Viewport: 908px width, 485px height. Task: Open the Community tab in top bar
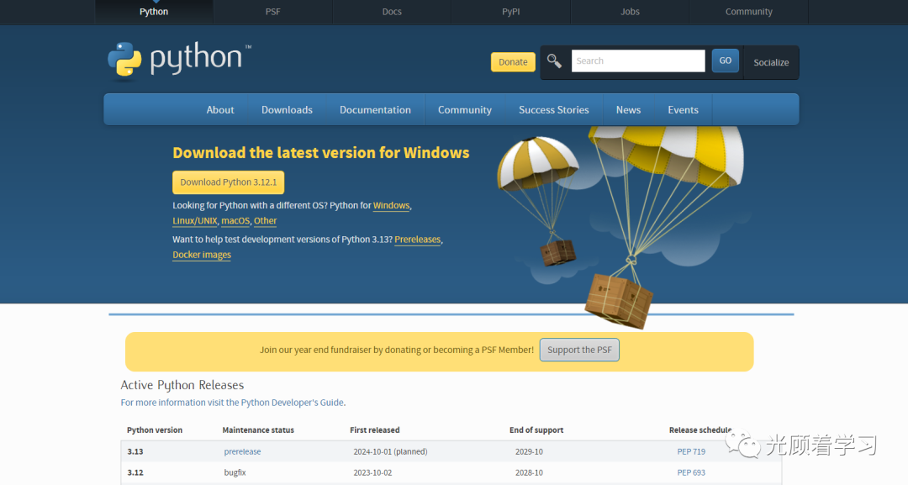(749, 12)
